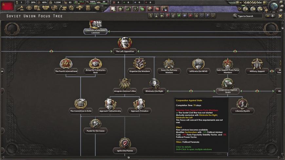Open the Construction crane menu
This screenshot has width=285, height=160.
(63, 8)
